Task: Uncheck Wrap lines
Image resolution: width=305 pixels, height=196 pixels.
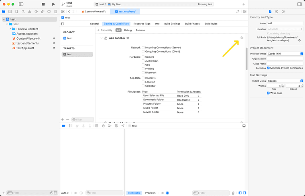Action: coord(268,93)
